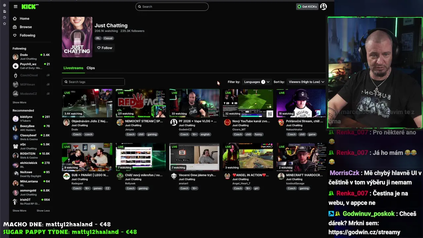Click the Get KICKs button
Viewport: 423px width, 238px height.
pyautogui.click(x=307, y=7)
